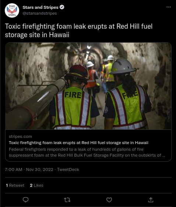The height and width of the screenshot is (207, 176).
Task: Open the firefighters tunnel photo preview
Action: [x=88, y=86]
